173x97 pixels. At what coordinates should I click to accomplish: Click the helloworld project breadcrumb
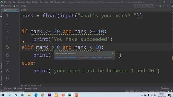(x=6, y=6)
